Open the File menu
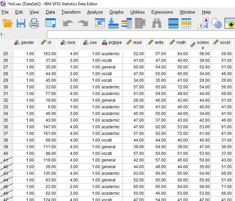 pyautogui.click(x=5, y=12)
